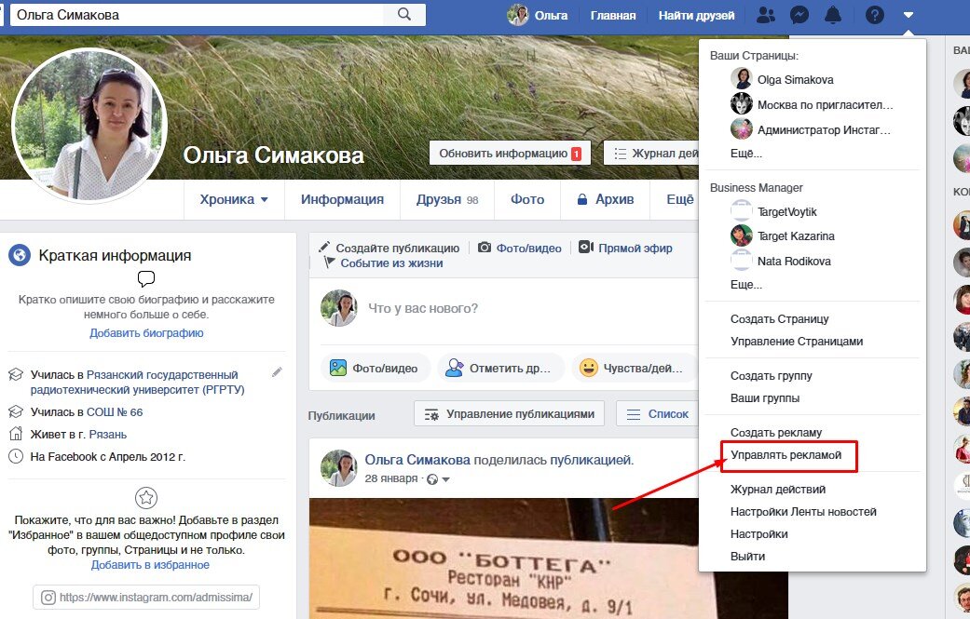Choose Создать группу menu item

(x=772, y=376)
